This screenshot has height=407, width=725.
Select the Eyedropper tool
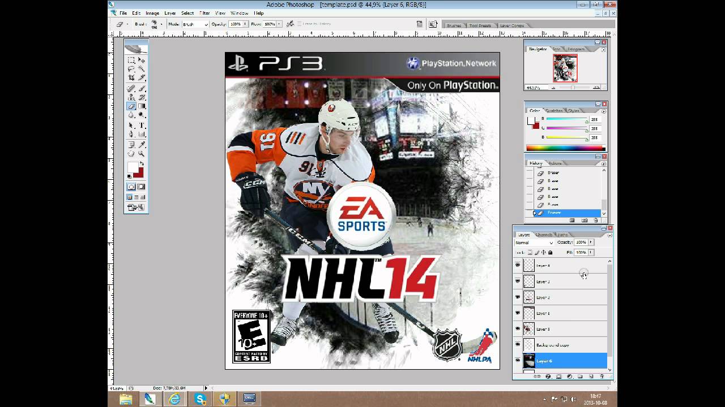tap(142, 145)
